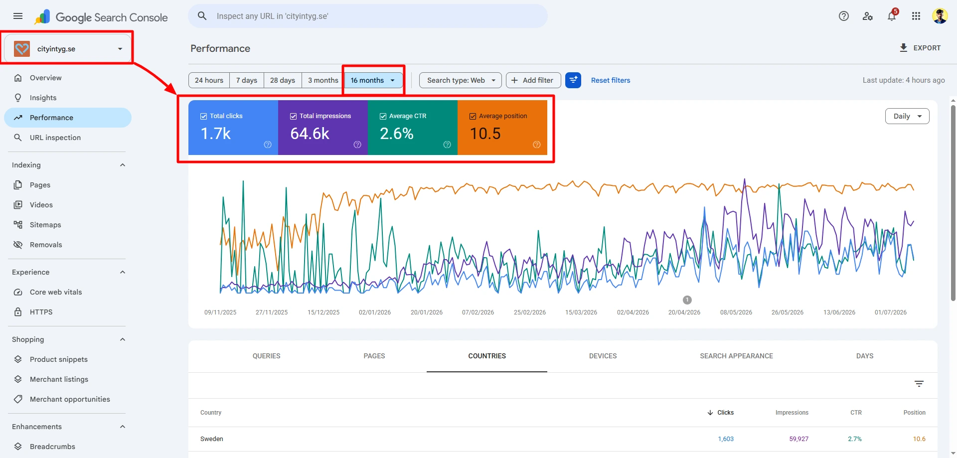957x458 pixels.
Task: Click the Reset filters link
Action: pyautogui.click(x=611, y=80)
